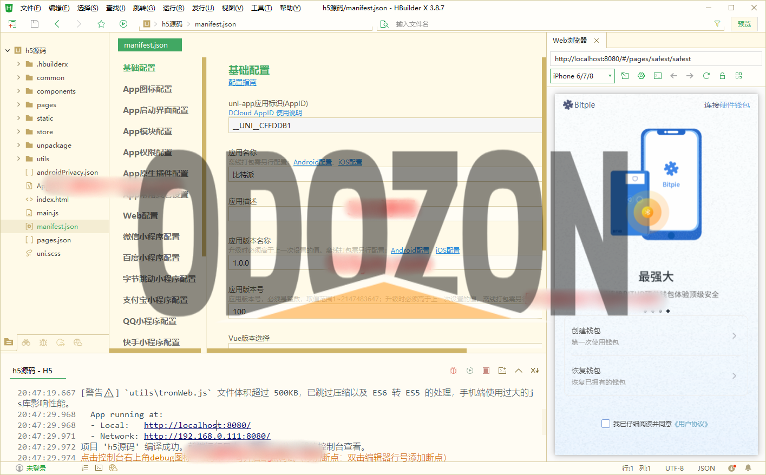The width and height of the screenshot is (766, 475).
Task: Check the 我已仔细阅读并同意 agreement checkbox
Action: (x=606, y=424)
